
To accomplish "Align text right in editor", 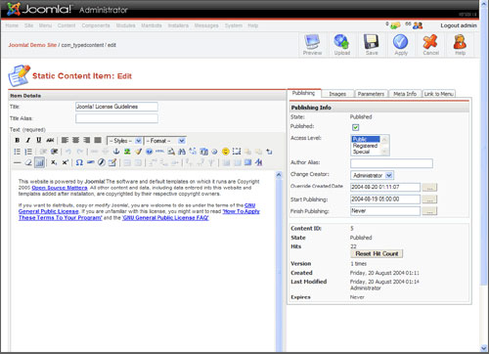I will pyautogui.click(x=87, y=140).
